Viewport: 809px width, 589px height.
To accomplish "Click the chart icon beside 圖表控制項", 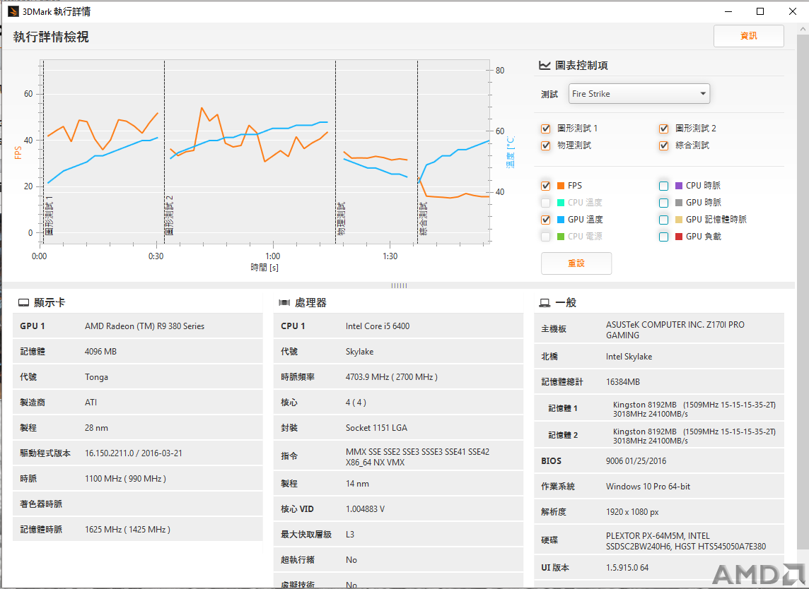I will 545,66.
